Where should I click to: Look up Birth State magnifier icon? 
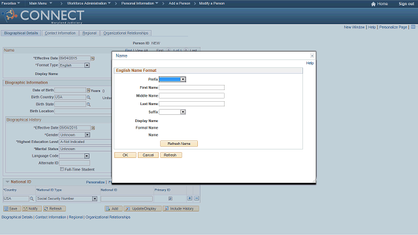[x=89, y=104]
